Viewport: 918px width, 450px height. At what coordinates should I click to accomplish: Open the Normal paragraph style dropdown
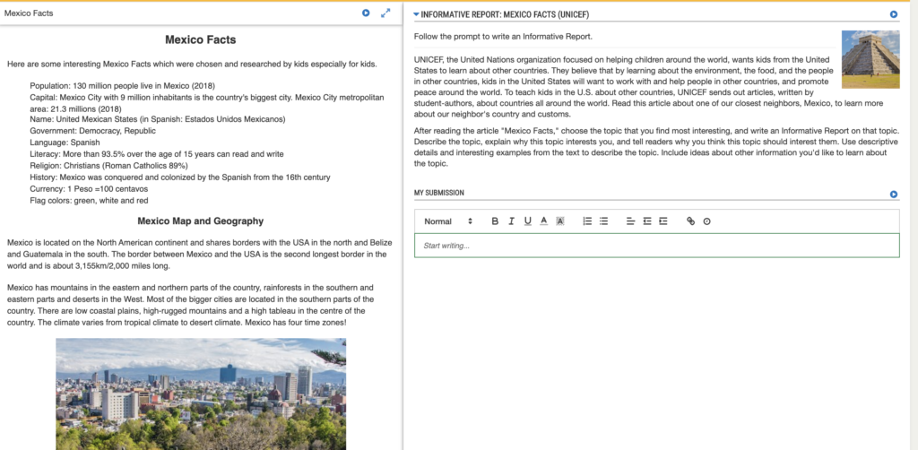[448, 221]
